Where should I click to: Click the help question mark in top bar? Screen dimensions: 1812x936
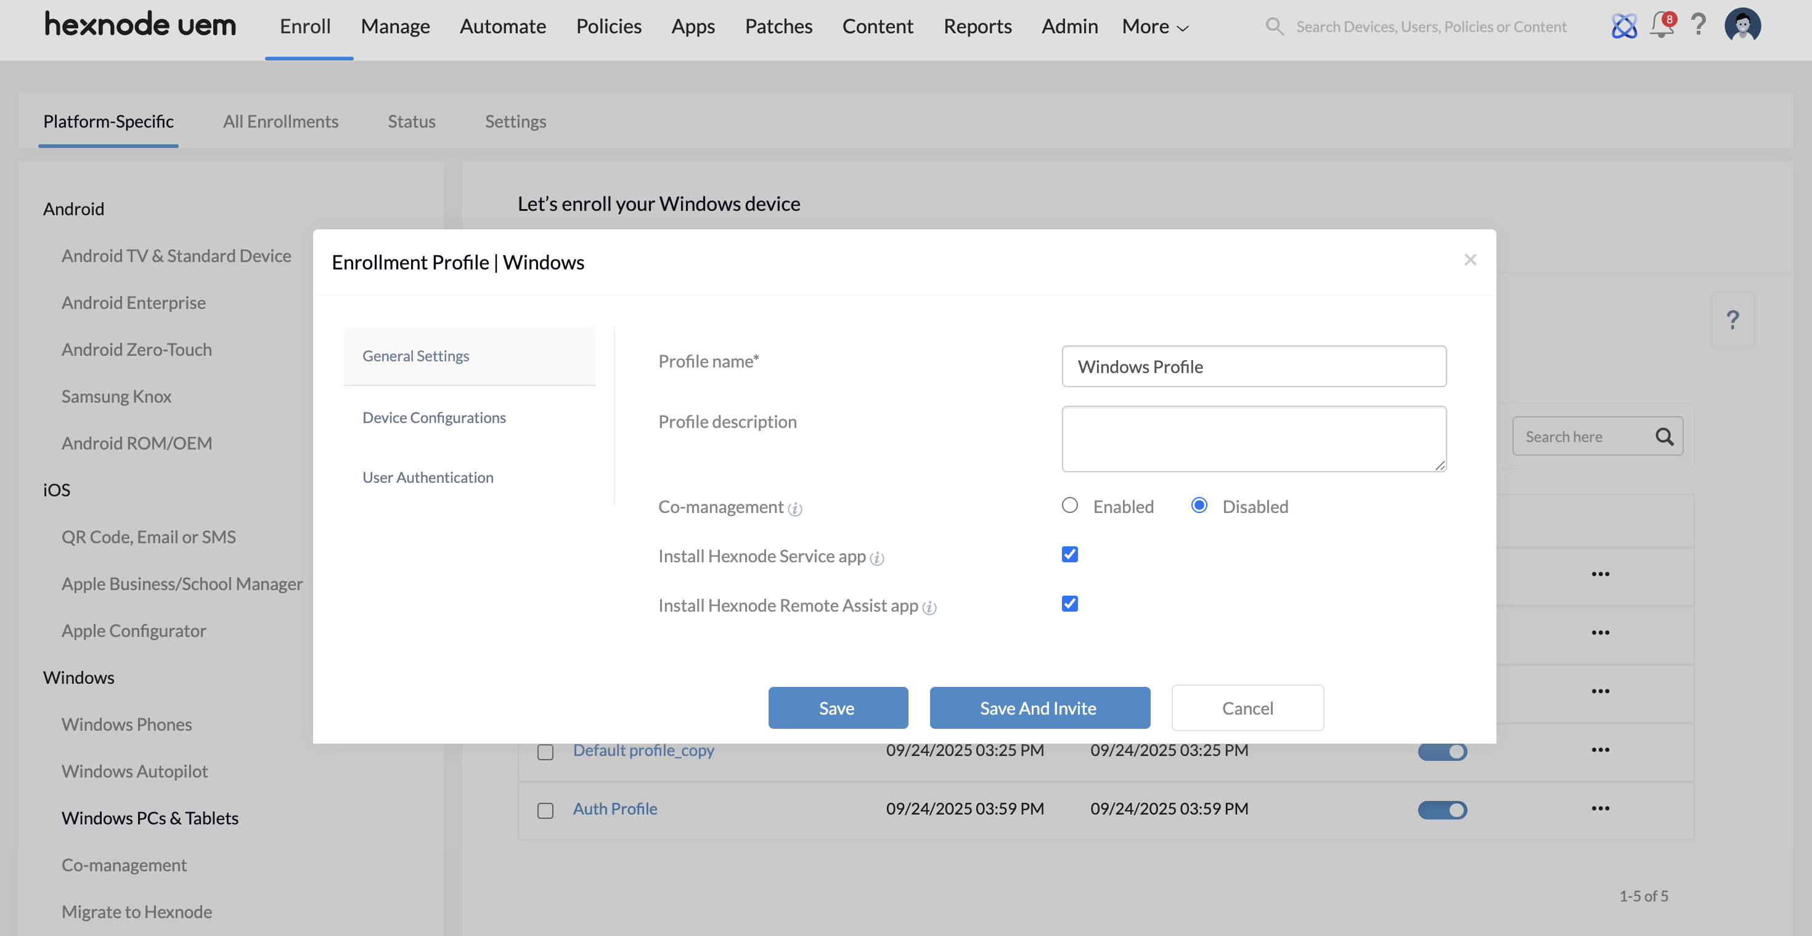pos(1699,25)
